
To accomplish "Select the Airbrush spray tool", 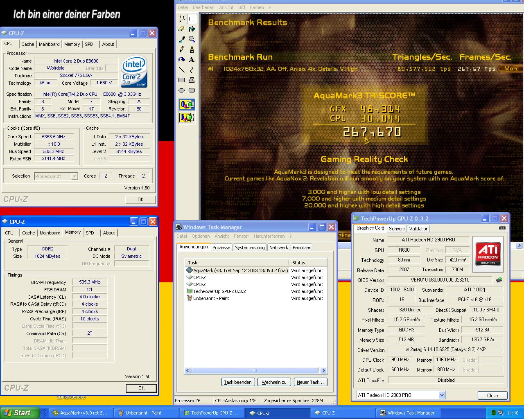I will [x=182, y=60].
